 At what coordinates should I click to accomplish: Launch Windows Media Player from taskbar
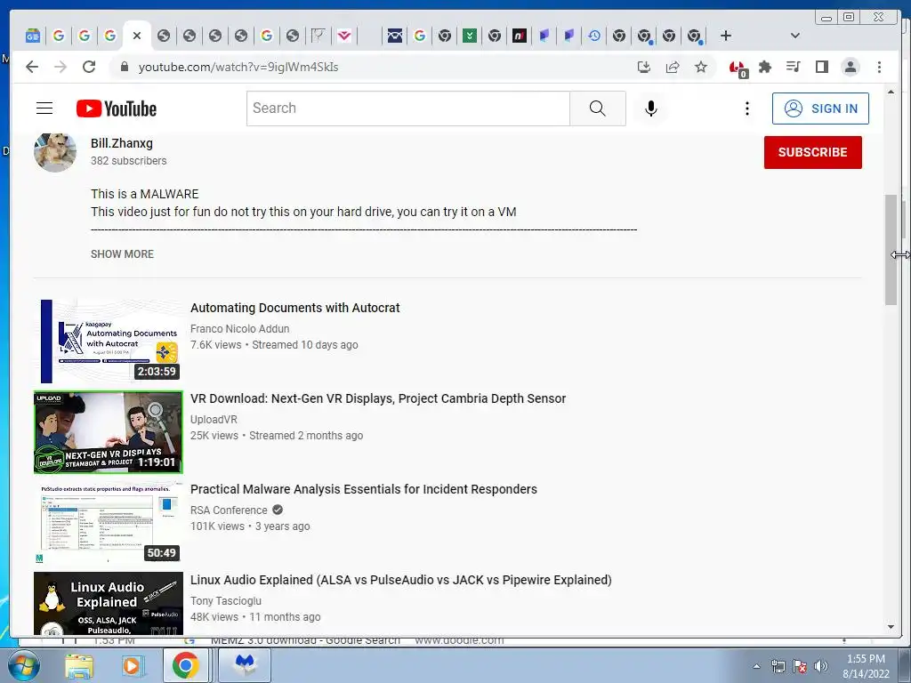(x=133, y=666)
